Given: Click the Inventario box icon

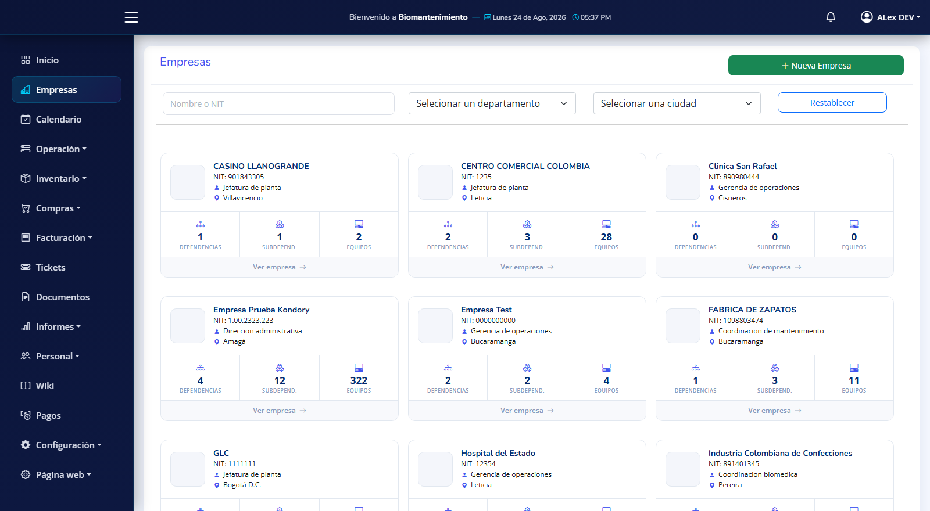Looking at the screenshot, I should (26, 178).
